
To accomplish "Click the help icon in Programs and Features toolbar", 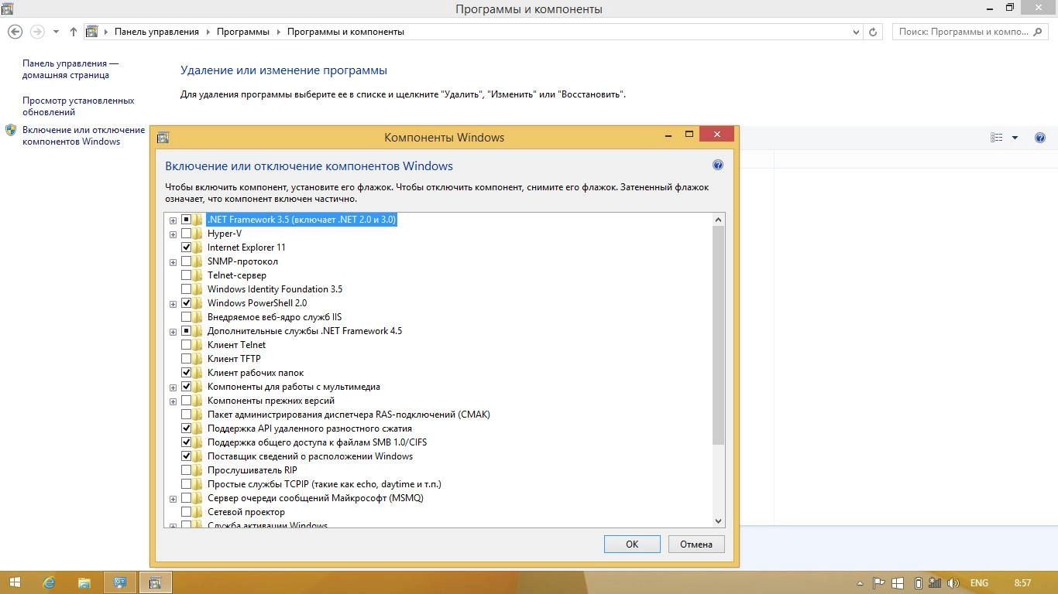I will point(1040,138).
